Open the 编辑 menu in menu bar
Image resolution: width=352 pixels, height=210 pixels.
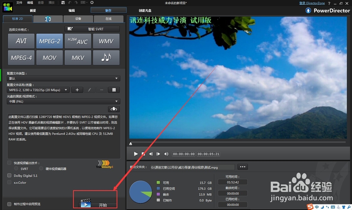(x=30, y=3)
